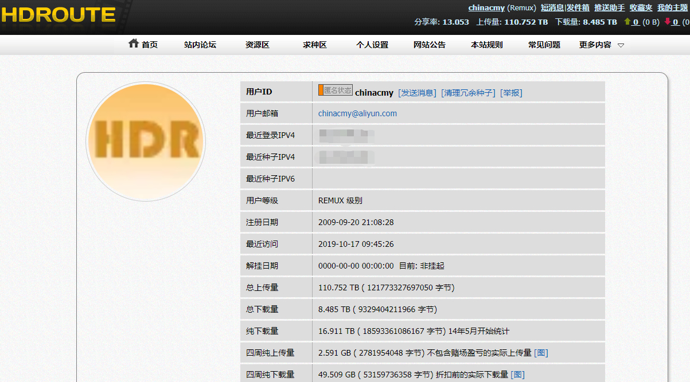Click the 最近登录IPV4 label
This screenshot has height=382, width=690.
click(270, 135)
